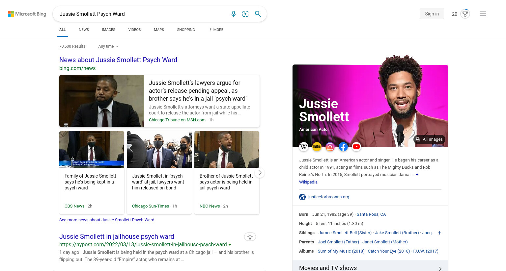Click the Microsoft Bing logo
This screenshot has height=271, width=506.
click(x=27, y=14)
